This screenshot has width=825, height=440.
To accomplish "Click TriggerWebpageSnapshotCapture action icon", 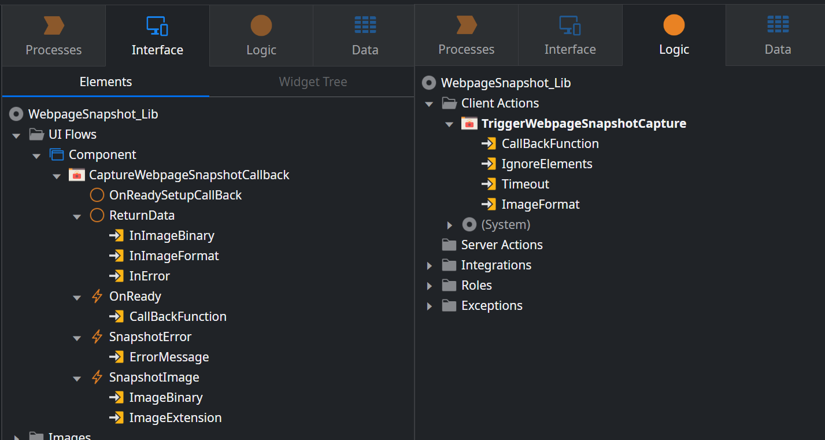I will click(x=469, y=123).
